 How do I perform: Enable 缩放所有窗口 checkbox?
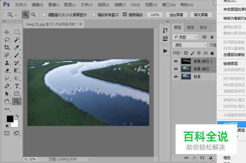93,15
